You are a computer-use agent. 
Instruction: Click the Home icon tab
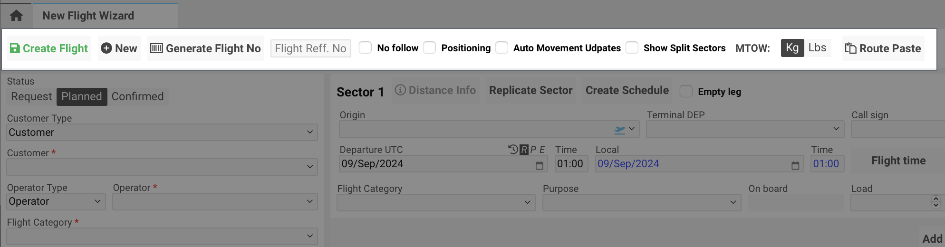click(16, 16)
